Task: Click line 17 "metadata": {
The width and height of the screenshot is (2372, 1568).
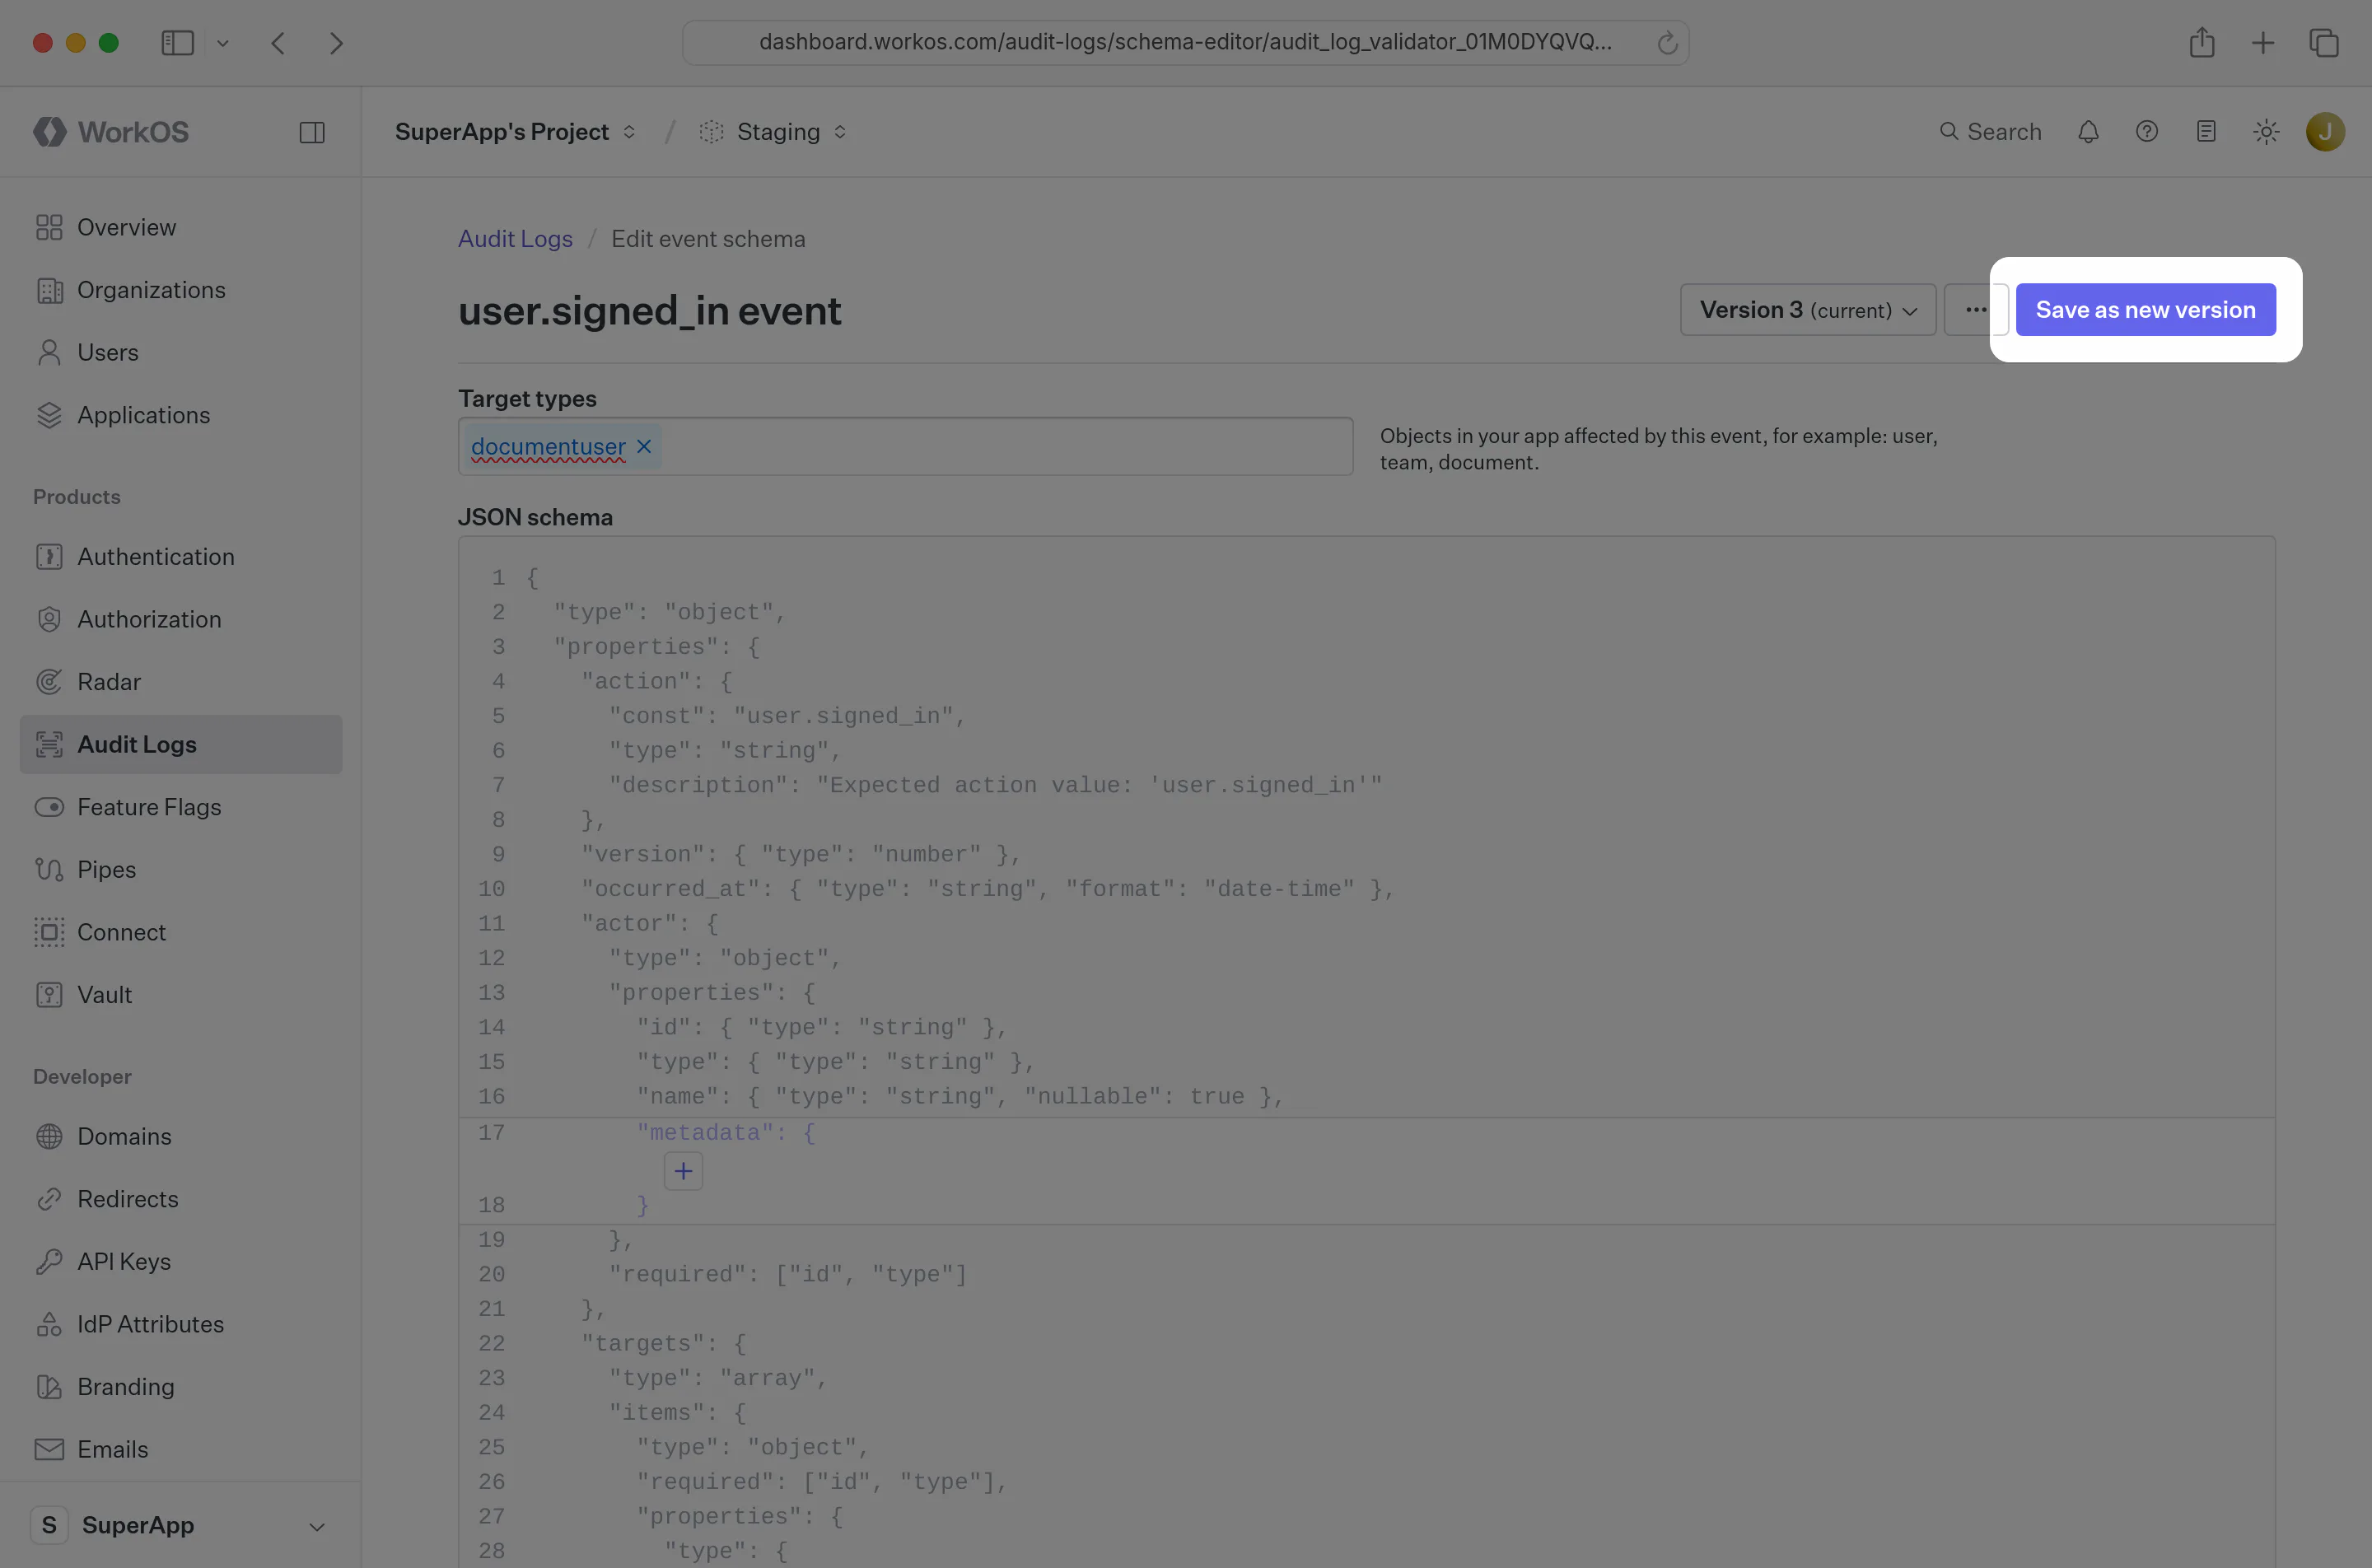Action: (726, 1133)
